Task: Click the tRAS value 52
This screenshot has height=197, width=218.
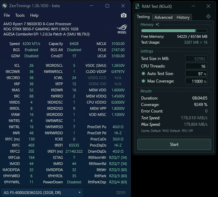Action: point(31,90)
